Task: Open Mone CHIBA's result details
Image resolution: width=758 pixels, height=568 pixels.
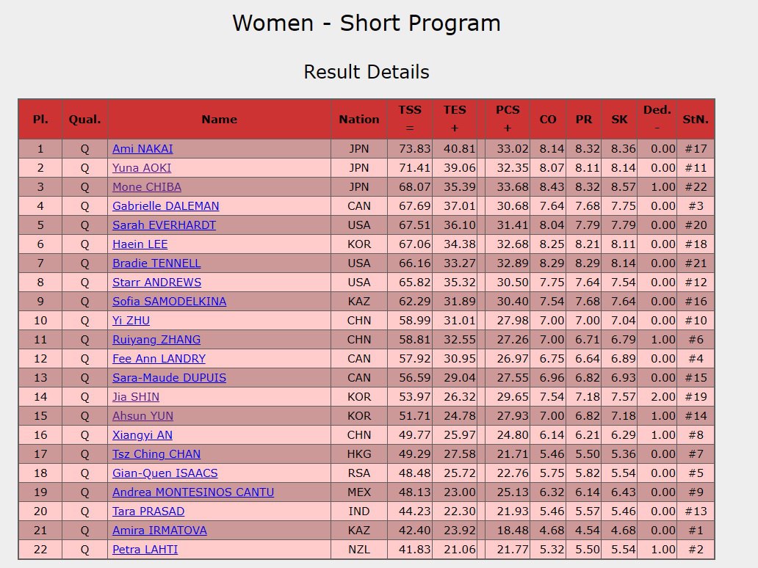Action: tap(147, 187)
